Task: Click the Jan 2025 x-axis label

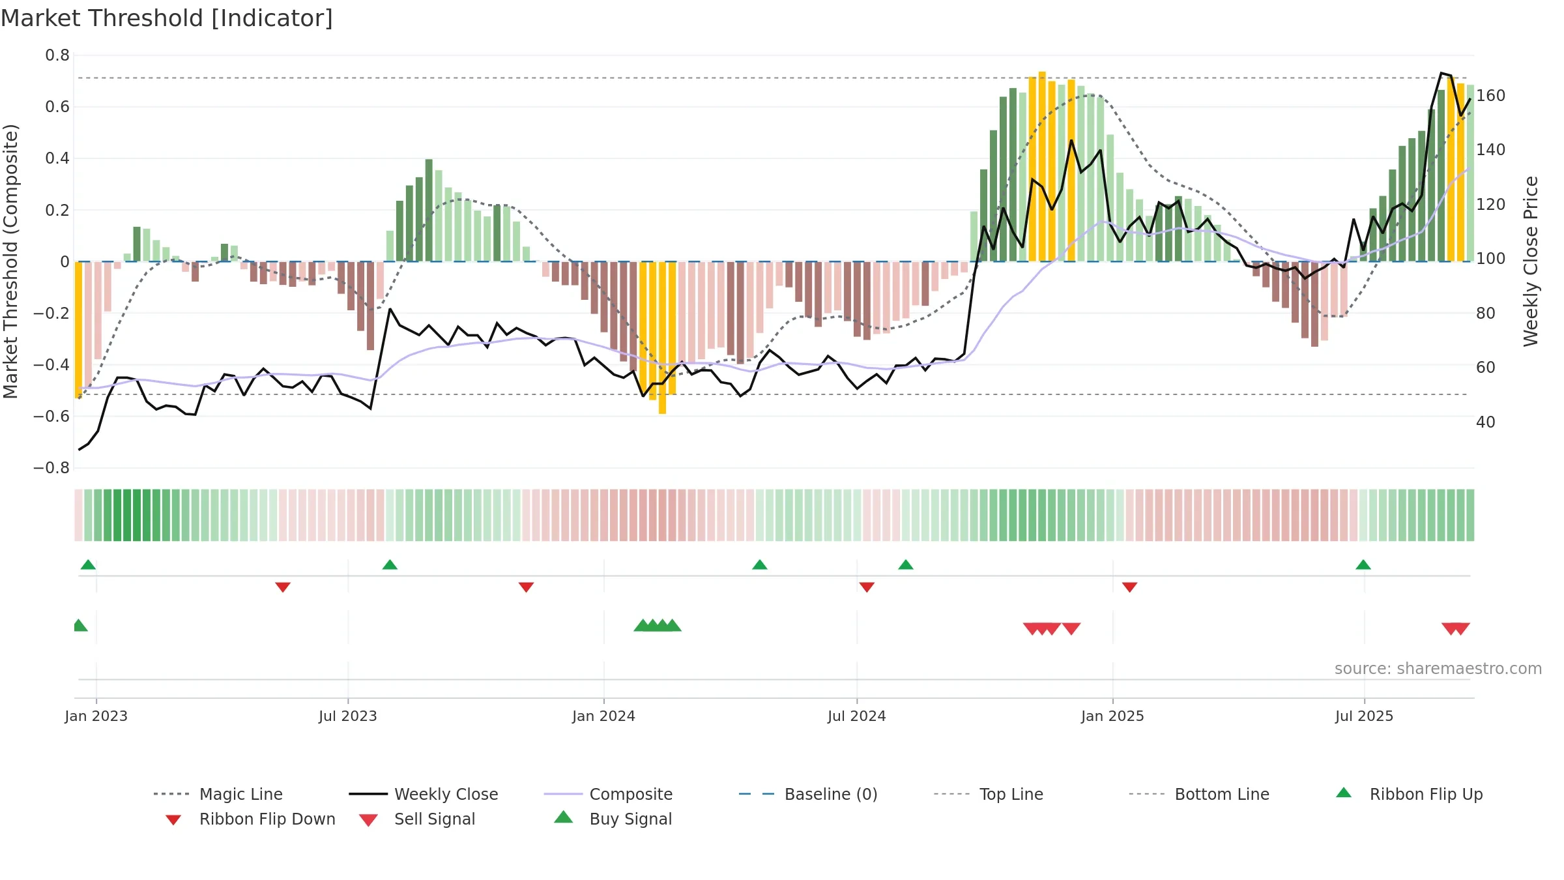Action: [1113, 716]
